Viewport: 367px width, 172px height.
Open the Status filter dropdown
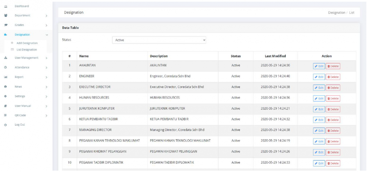click(x=159, y=40)
